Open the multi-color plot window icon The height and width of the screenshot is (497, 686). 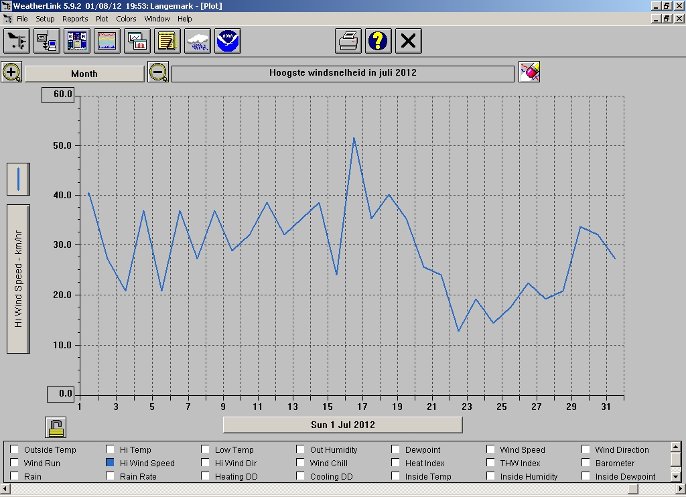pos(107,41)
